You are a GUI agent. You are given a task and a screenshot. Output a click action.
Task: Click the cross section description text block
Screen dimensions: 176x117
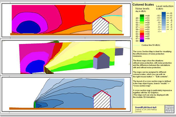point(152,74)
